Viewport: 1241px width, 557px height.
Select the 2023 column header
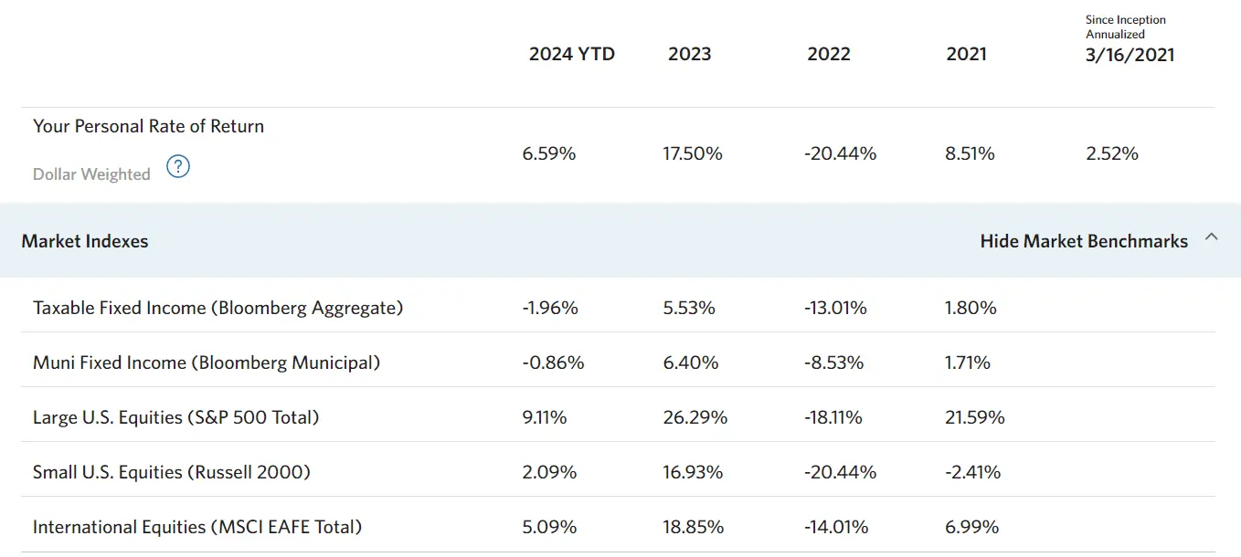[689, 54]
